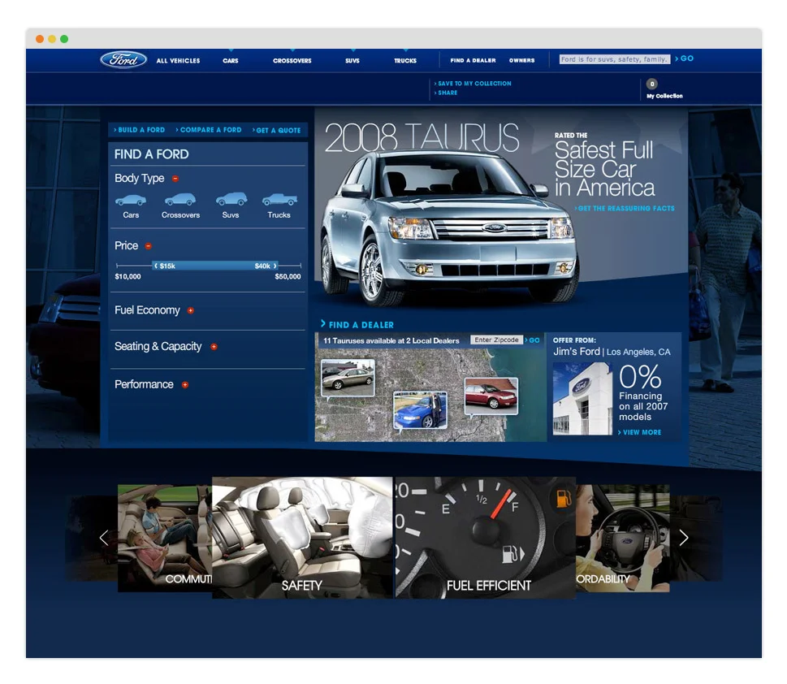Image resolution: width=787 pixels, height=684 pixels.
Task: Expand the Performance section
Action: 184,385
